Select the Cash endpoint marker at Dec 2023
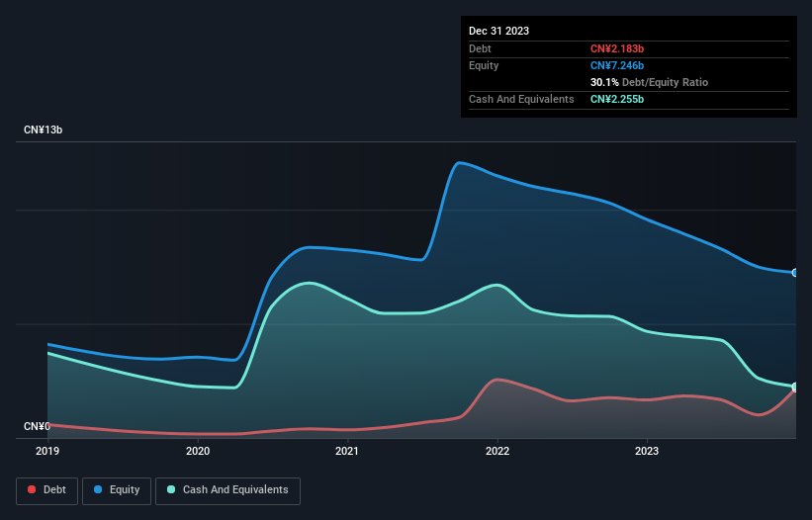The height and width of the screenshot is (520, 812). pos(795,387)
